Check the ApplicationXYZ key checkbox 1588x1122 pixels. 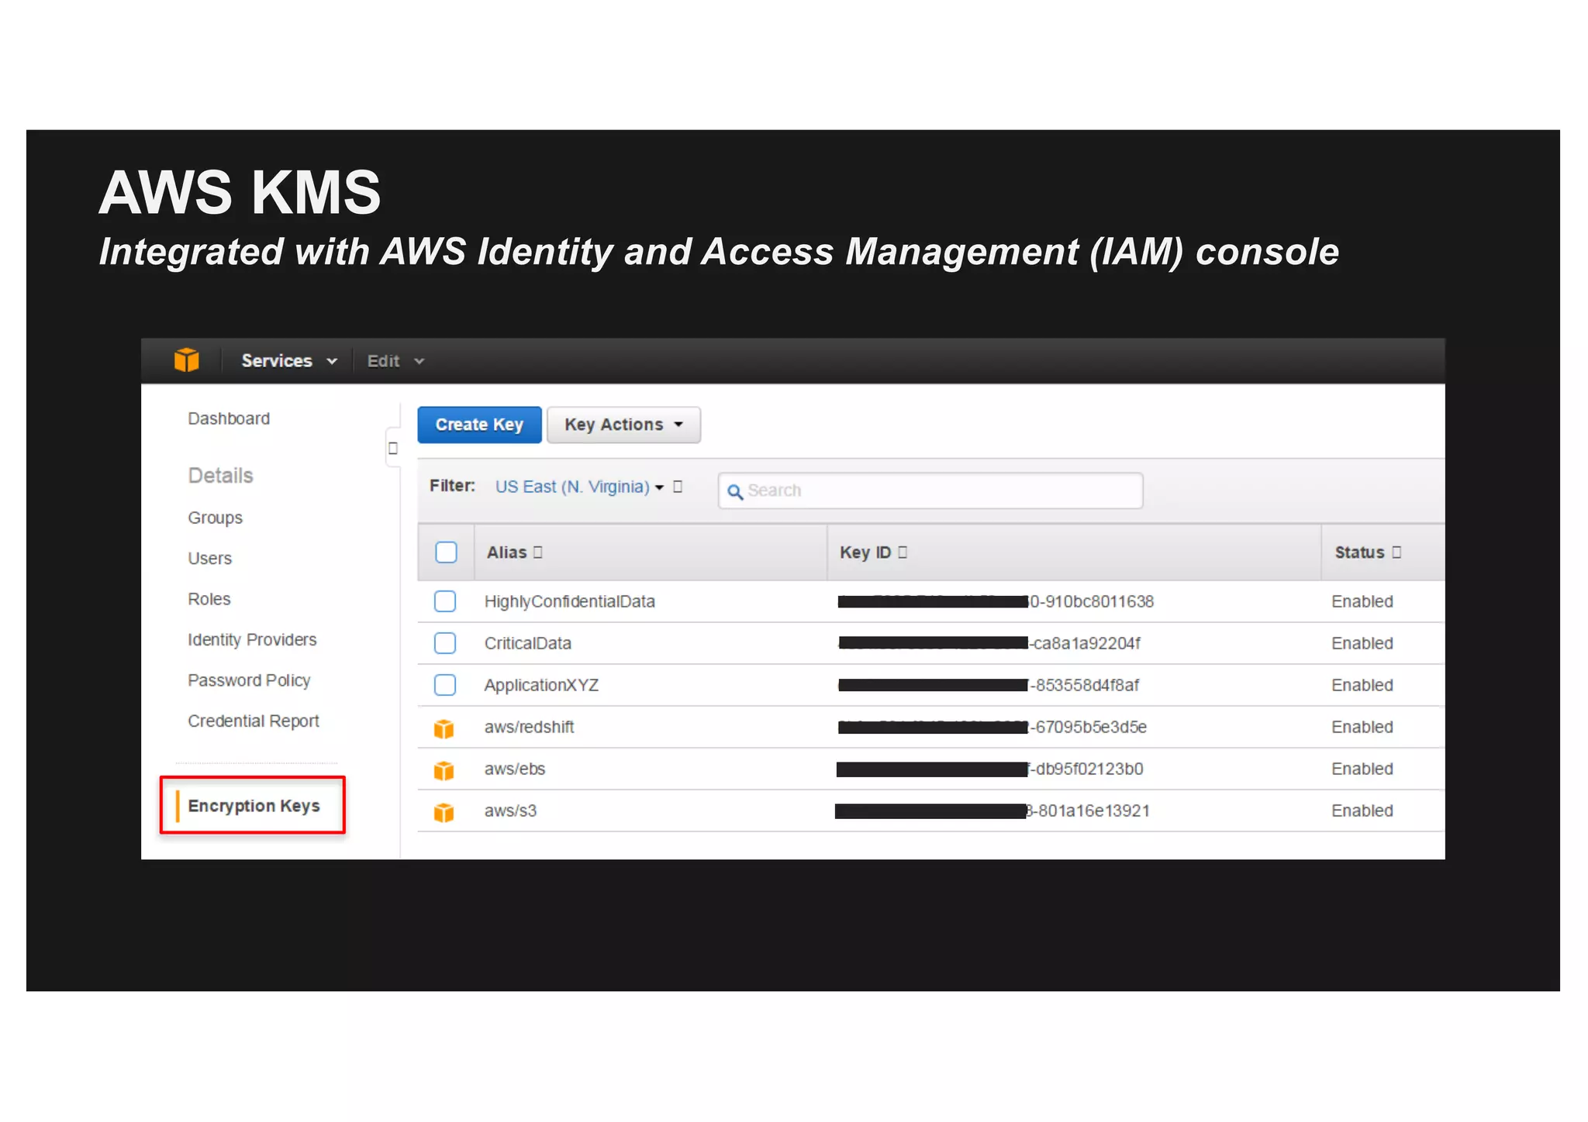click(x=445, y=685)
